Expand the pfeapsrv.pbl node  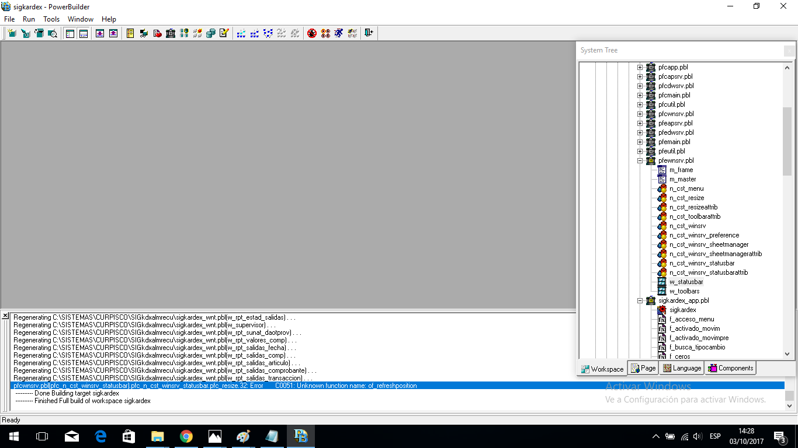[640, 123]
